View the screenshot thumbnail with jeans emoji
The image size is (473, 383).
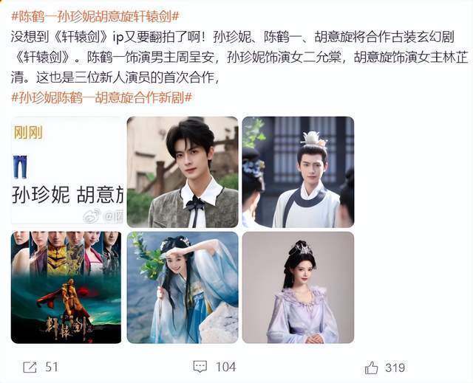(67, 170)
